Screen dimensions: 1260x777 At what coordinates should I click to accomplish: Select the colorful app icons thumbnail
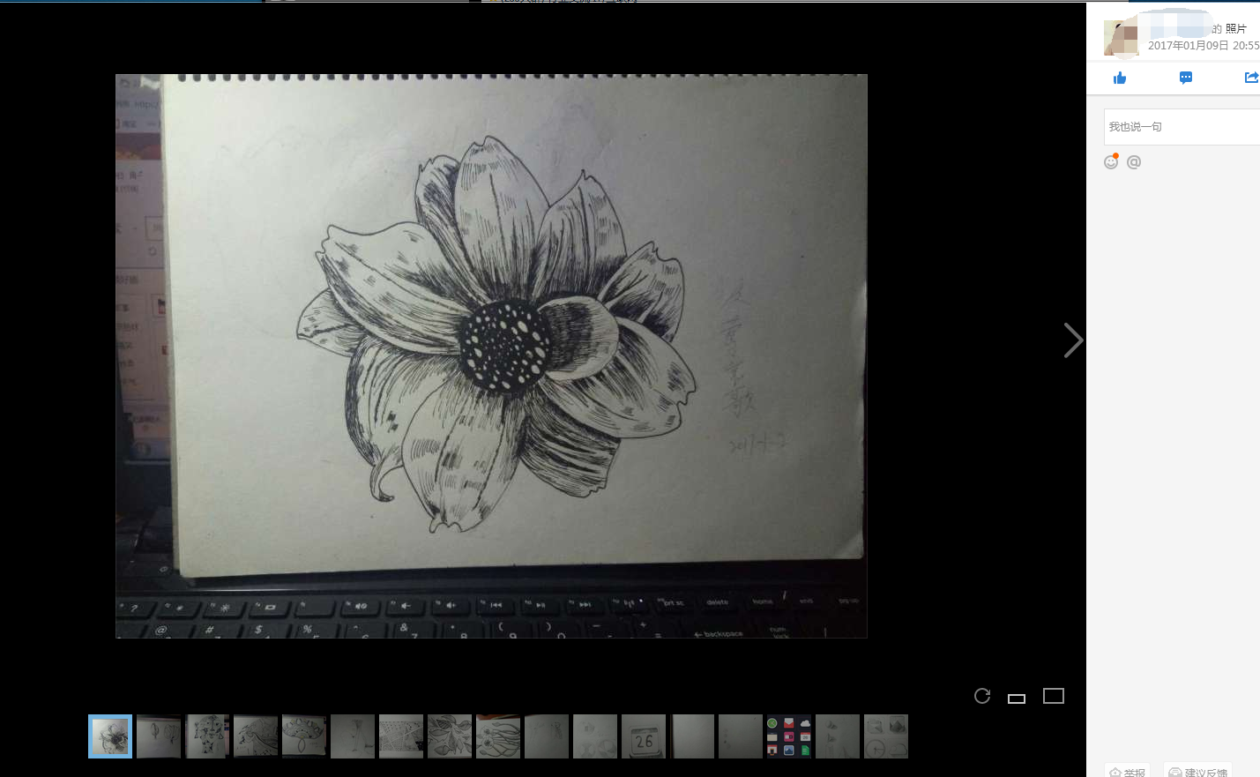tap(789, 736)
